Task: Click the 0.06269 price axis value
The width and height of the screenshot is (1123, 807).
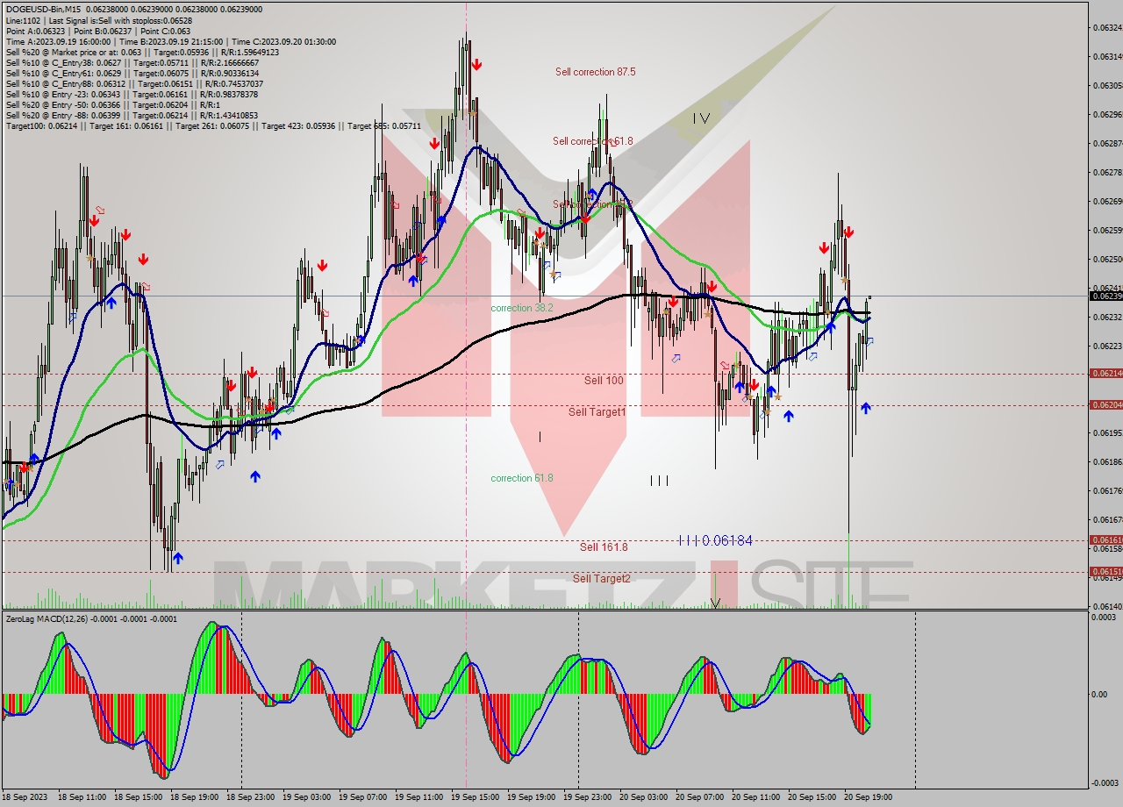Action: 1106,201
